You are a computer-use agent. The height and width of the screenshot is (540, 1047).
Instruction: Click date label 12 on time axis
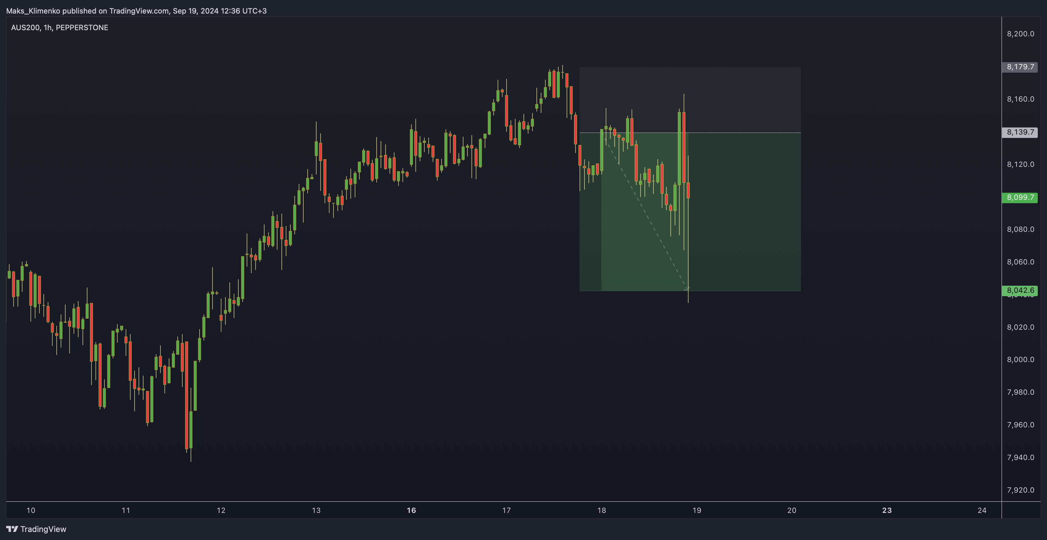coord(221,510)
